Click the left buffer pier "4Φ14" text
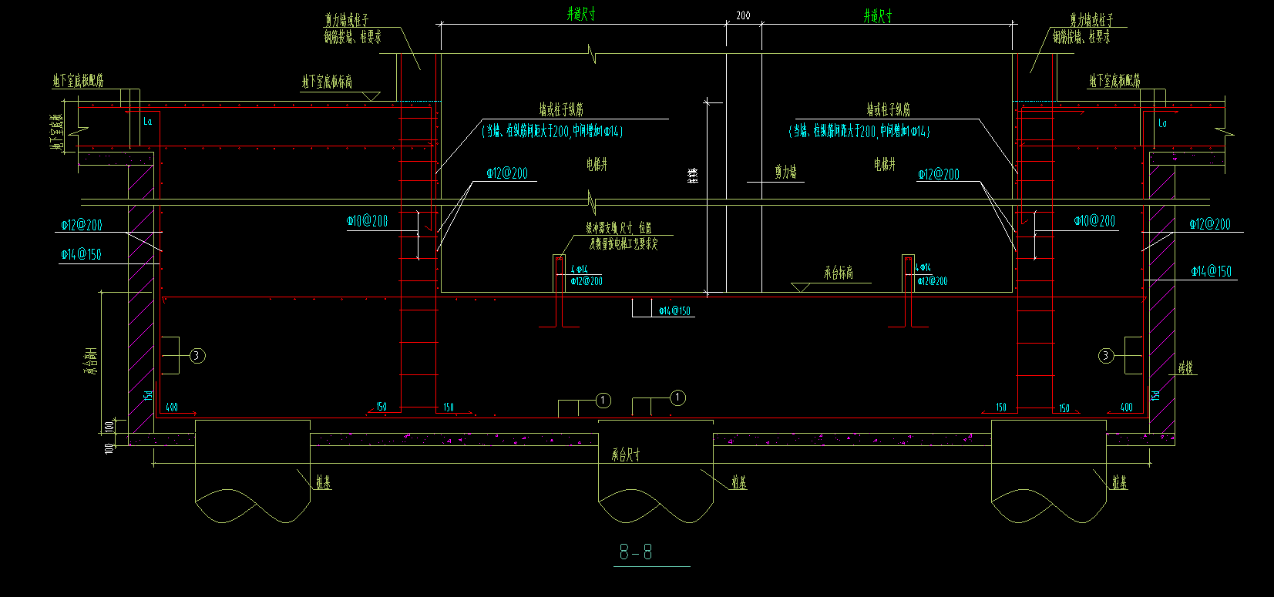Image resolution: width=1274 pixels, height=597 pixels. 579,270
